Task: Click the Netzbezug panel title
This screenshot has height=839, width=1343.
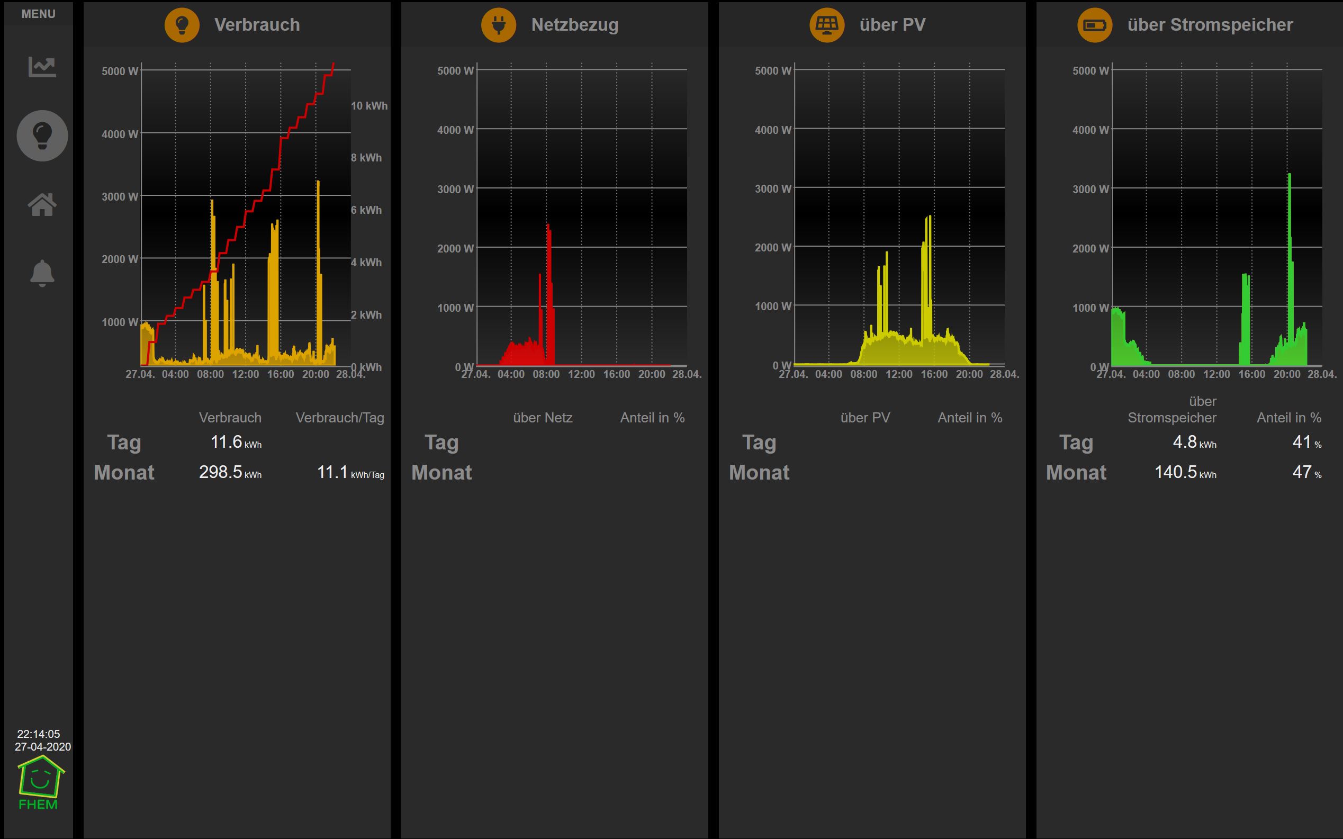Action: pos(574,25)
